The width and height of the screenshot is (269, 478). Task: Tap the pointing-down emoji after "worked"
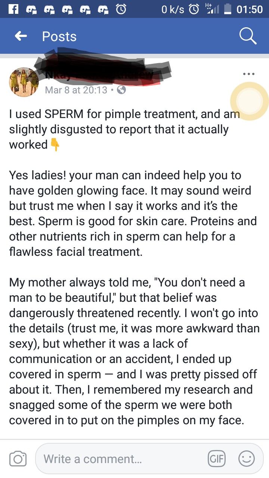tap(55, 145)
